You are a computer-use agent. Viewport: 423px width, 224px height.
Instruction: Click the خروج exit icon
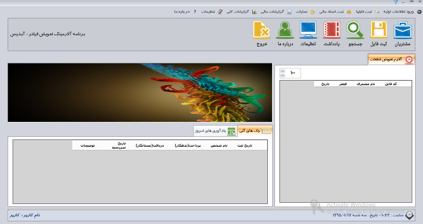[x=262, y=30]
